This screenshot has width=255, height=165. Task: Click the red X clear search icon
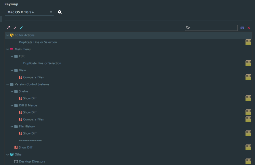[249, 28]
